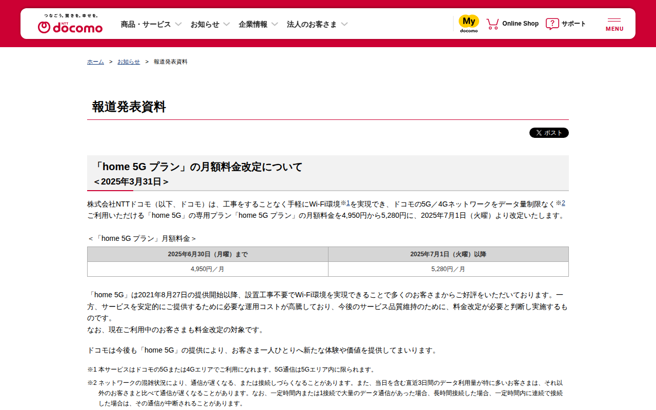Go to Online Shop link

520,24
